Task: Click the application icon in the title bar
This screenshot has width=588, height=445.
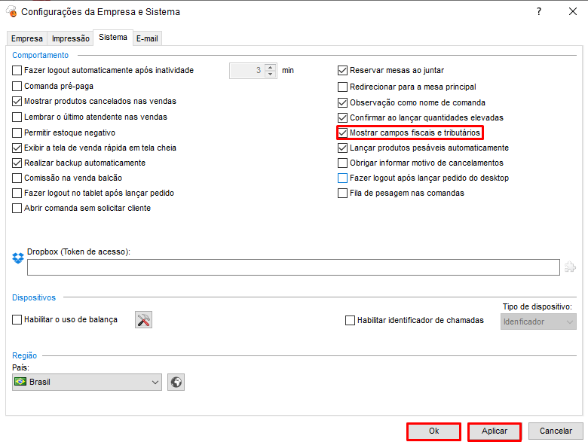Action: tap(11, 12)
